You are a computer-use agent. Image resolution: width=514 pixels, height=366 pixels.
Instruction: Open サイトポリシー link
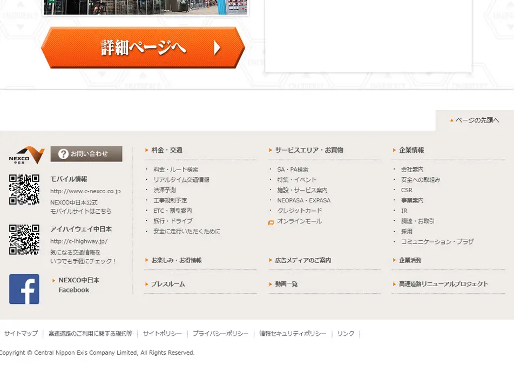pyautogui.click(x=163, y=334)
